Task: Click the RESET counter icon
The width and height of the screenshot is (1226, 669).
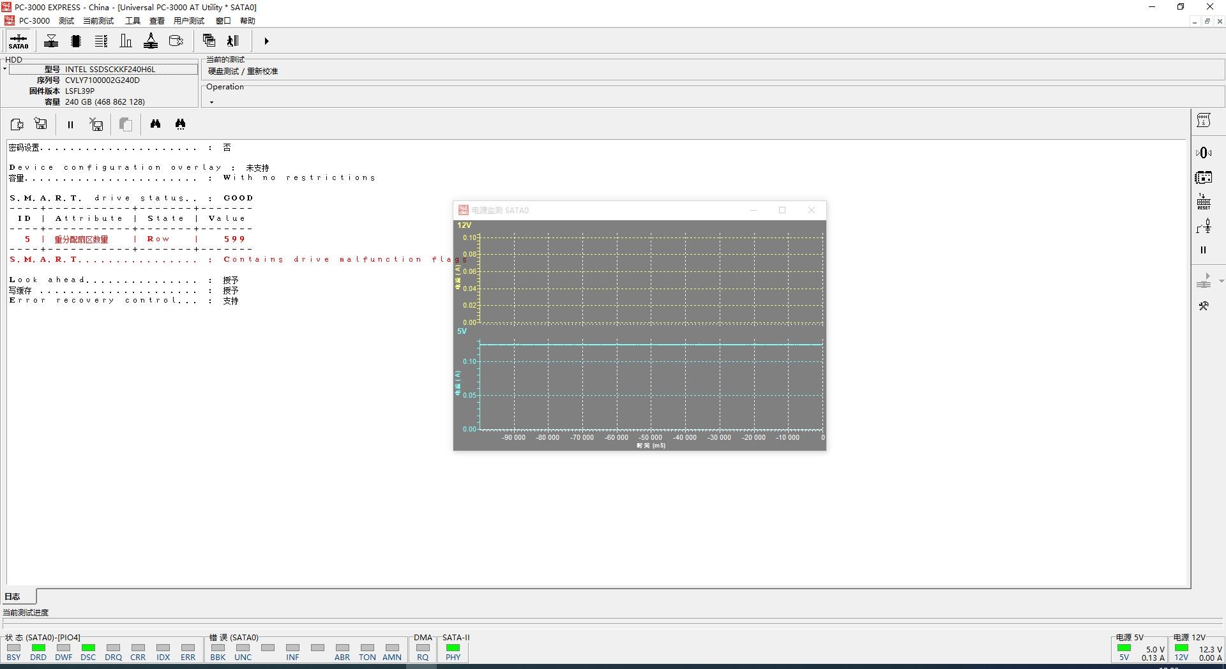Action: click(1204, 202)
